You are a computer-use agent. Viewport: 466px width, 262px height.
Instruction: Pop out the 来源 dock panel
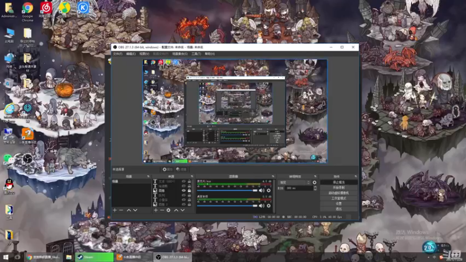point(192,176)
